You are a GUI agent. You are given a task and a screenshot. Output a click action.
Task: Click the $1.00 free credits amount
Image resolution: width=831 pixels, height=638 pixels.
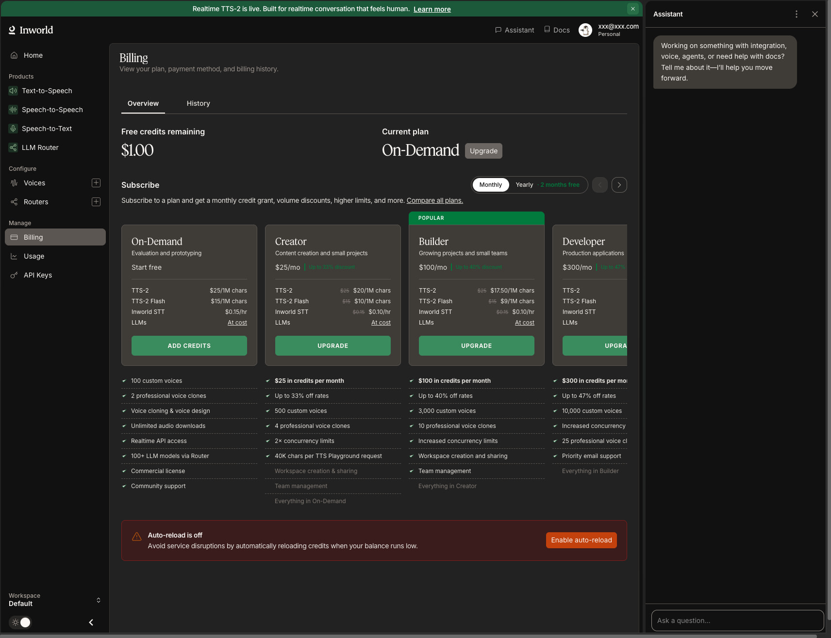pos(137,150)
